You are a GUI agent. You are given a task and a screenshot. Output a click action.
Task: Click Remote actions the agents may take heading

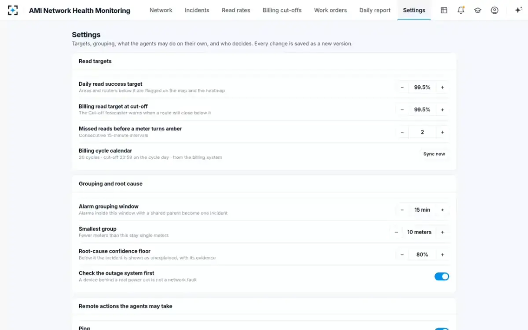[x=125, y=306]
